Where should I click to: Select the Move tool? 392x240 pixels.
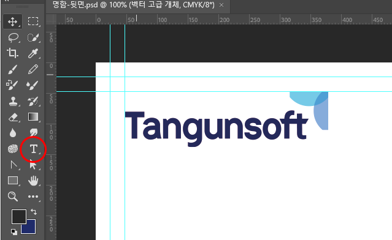pos(12,21)
